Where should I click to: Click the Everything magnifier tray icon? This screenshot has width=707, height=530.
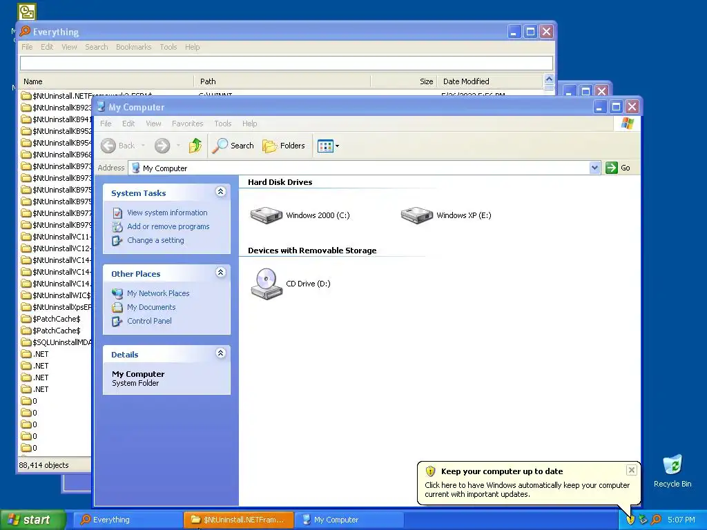pos(656,520)
